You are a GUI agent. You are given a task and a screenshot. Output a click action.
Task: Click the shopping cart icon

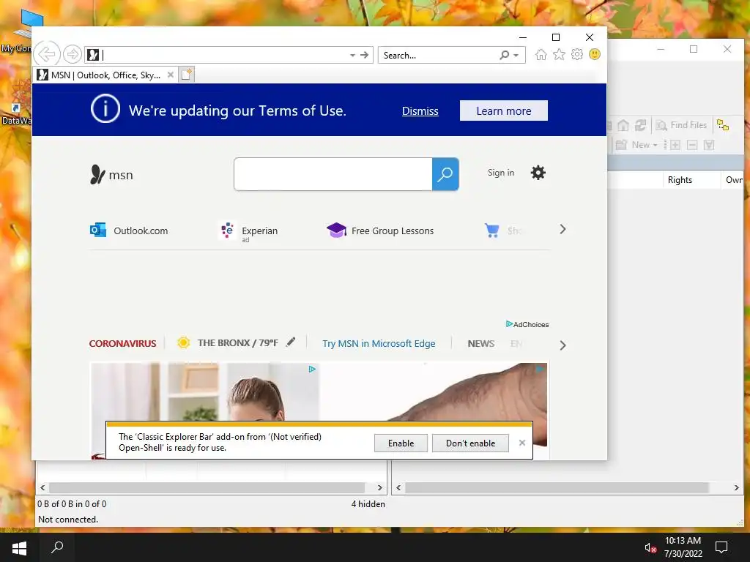(491, 231)
